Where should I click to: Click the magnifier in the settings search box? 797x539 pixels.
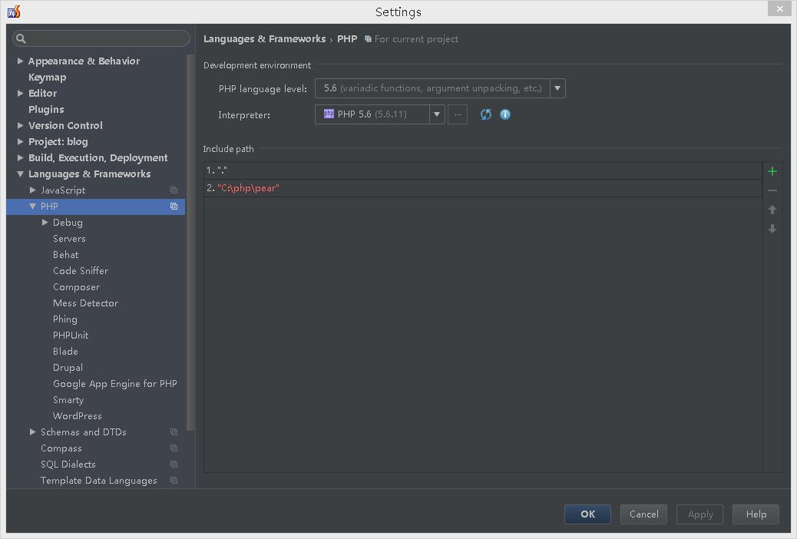click(x=21, y=38)
